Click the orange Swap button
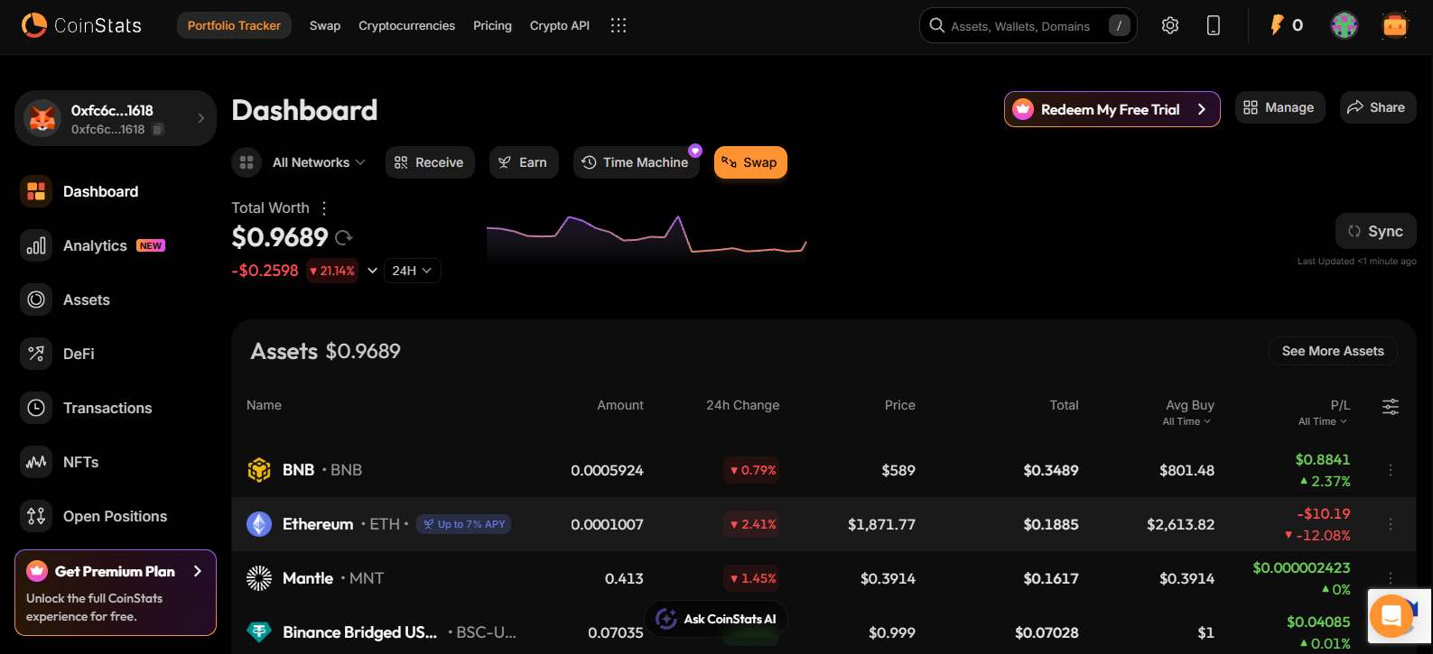The image size is (1433, 654). 750,162
